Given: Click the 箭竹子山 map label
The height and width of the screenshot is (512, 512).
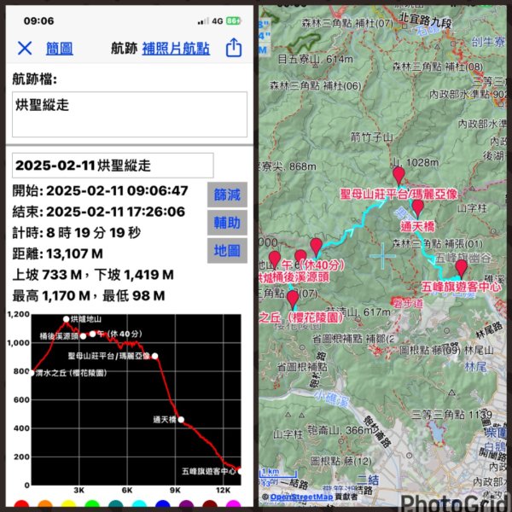Looking at the screenshot, I should (x=371, y=137).
